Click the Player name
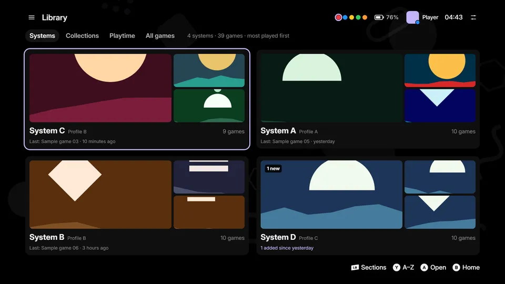 (430, 17)
